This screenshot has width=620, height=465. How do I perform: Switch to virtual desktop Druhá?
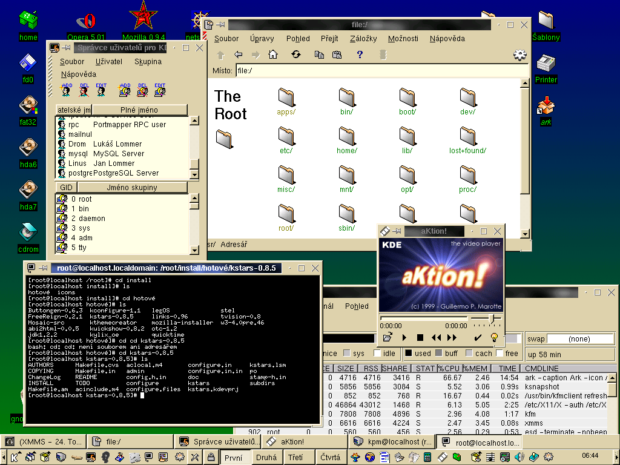click(266, 458)
